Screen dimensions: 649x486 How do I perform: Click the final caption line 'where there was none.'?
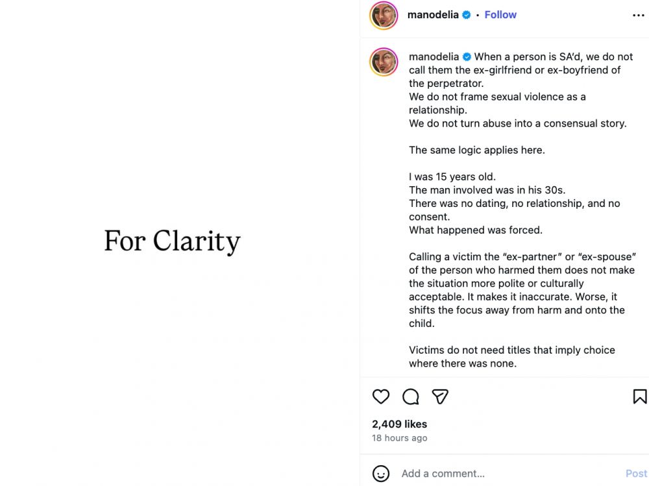click(x=462, y=363)
